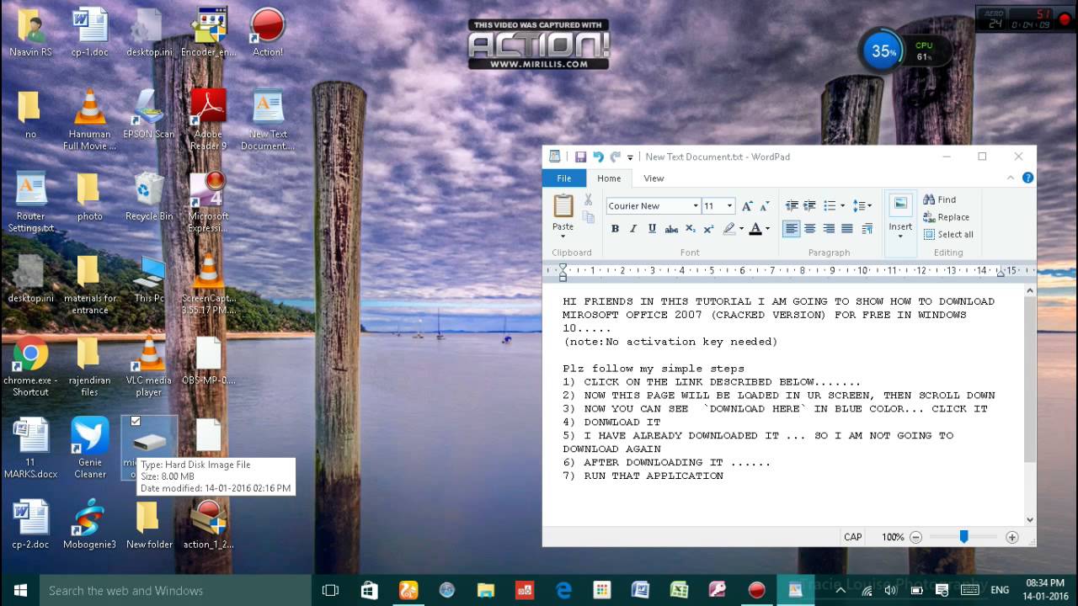Select the Genie Cleaner desktop icon

pos(90,448)
